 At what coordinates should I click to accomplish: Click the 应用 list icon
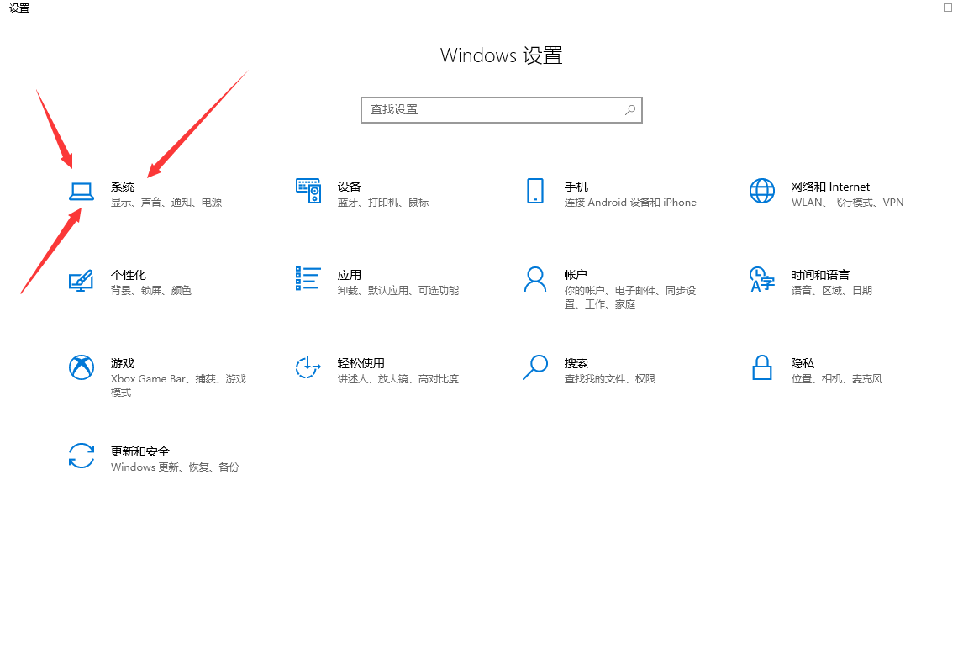308,278
